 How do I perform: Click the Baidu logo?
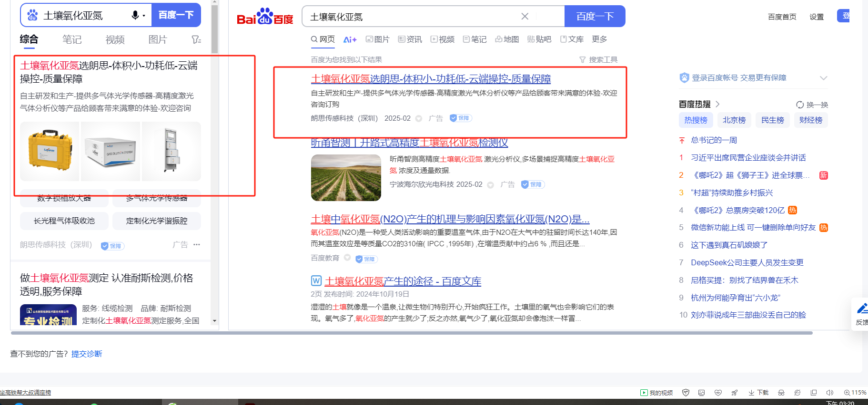point(265,17)
